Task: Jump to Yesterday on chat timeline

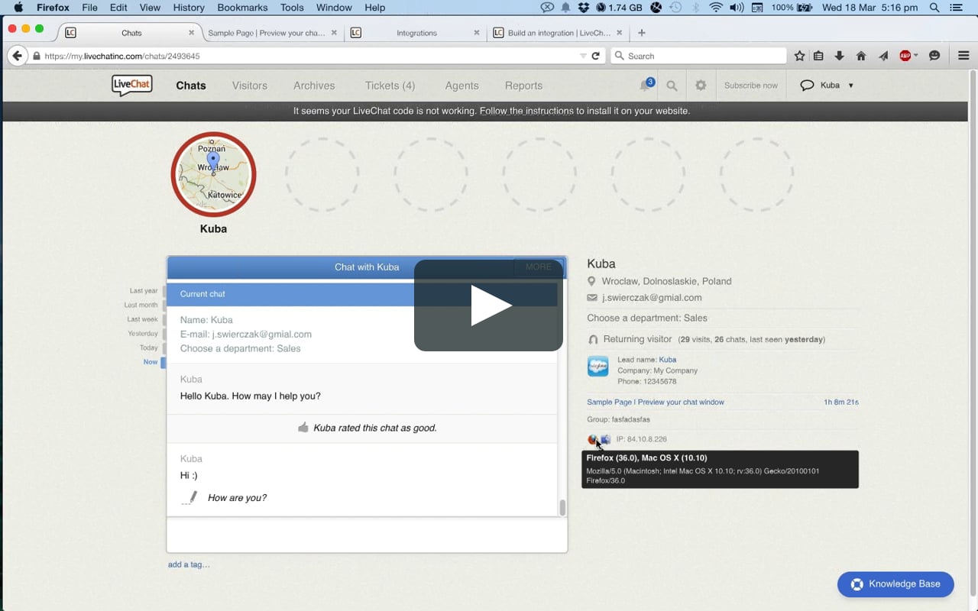Action: 143,334
